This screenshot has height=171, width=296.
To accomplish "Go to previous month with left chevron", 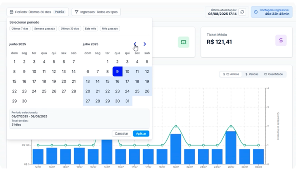I will click(x=135, y=44).
